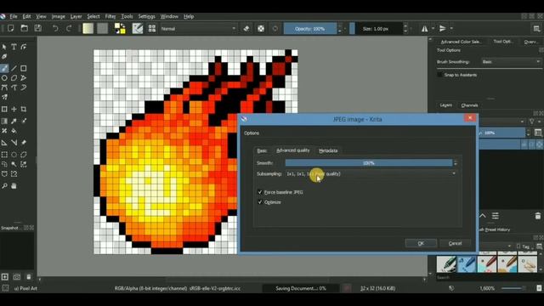The height and width of the screenshot is (306, 544).
Task: Choose the Elliptical Selection tool
Action: coord(14,155)
